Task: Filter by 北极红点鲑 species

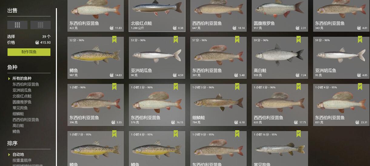Action: 22,96
